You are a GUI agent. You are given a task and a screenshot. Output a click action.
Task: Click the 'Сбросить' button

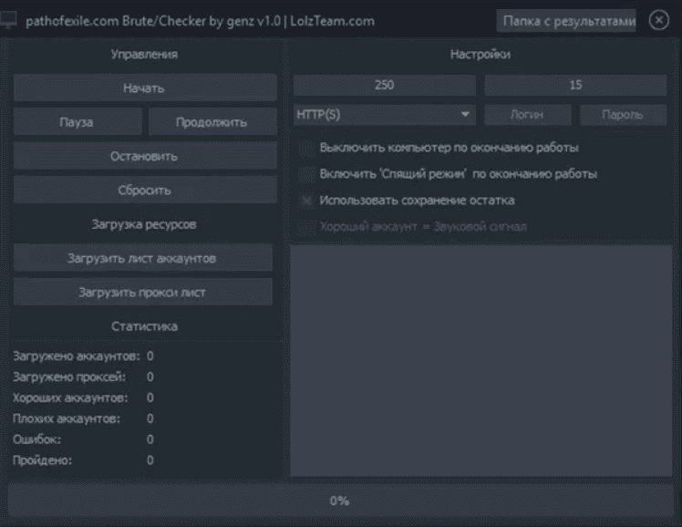(145, 190)
